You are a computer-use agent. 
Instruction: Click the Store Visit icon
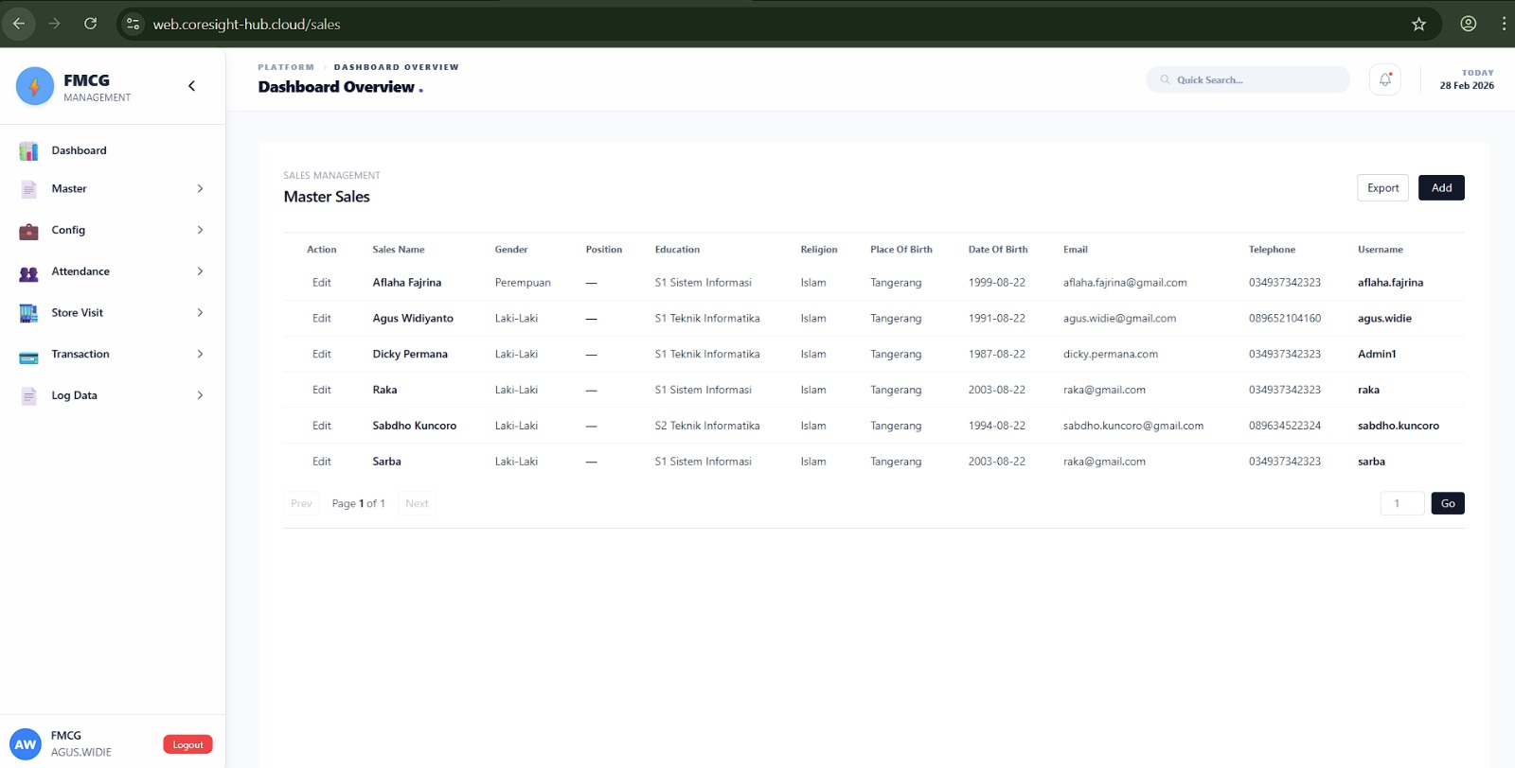28,313
